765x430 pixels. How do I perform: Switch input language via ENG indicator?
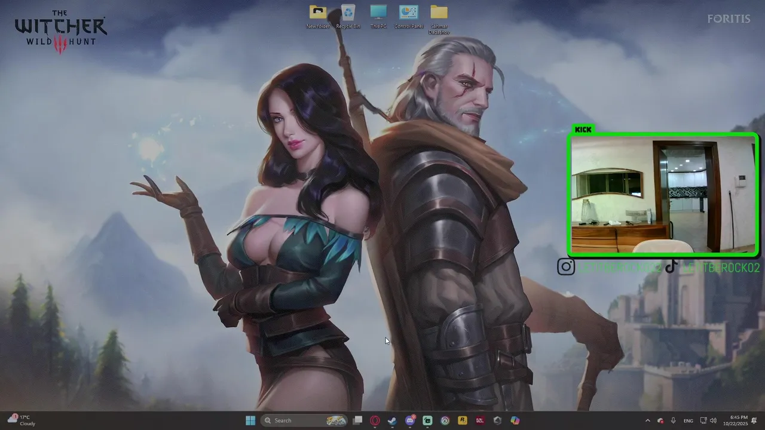(x=688, y=420)
